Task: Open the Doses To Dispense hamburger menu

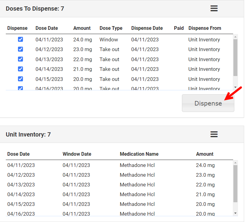Action: (214, 9)
